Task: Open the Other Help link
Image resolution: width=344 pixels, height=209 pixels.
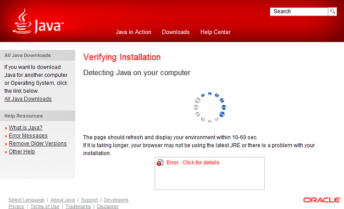Action: pyautogui.click(x=22, y=151)
